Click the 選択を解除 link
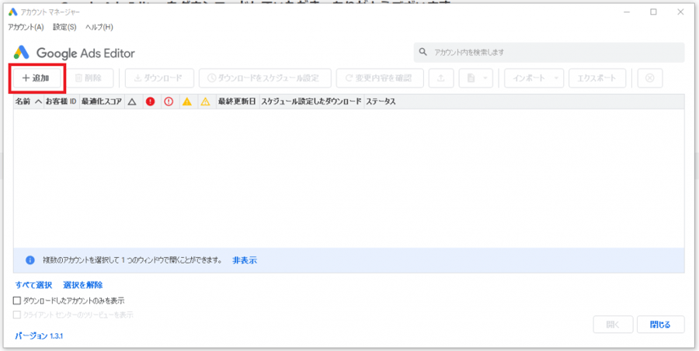The width and height of the screenshot is (699, 351). point(83,285)
